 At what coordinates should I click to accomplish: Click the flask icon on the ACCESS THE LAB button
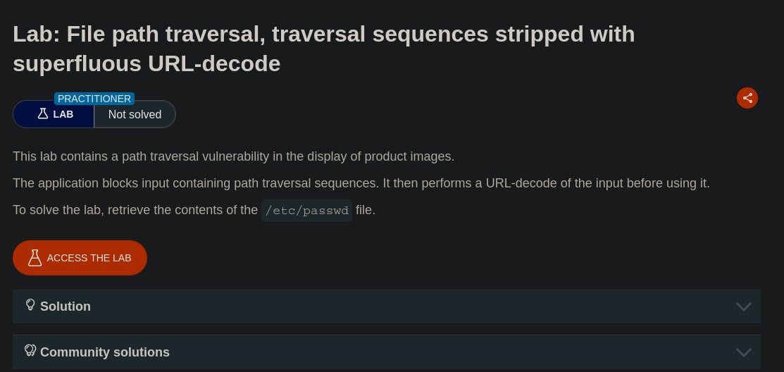(x=35, y=258)
